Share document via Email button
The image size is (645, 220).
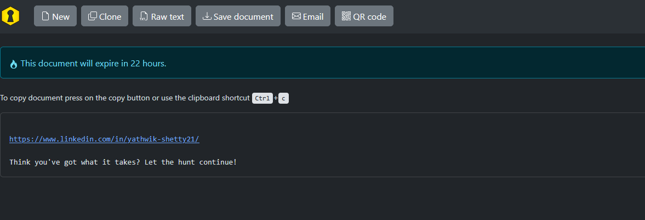(307, 16)
